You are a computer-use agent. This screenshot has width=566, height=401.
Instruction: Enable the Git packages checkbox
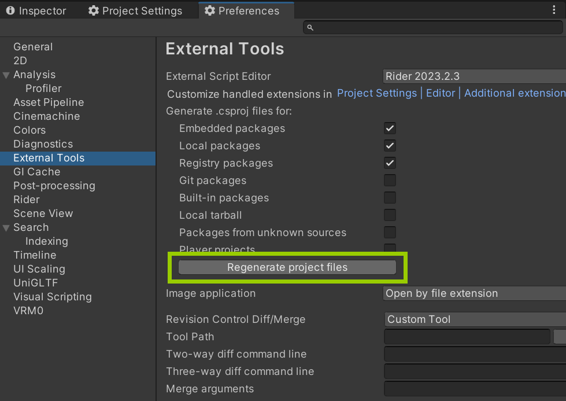(x=390, y=181)
